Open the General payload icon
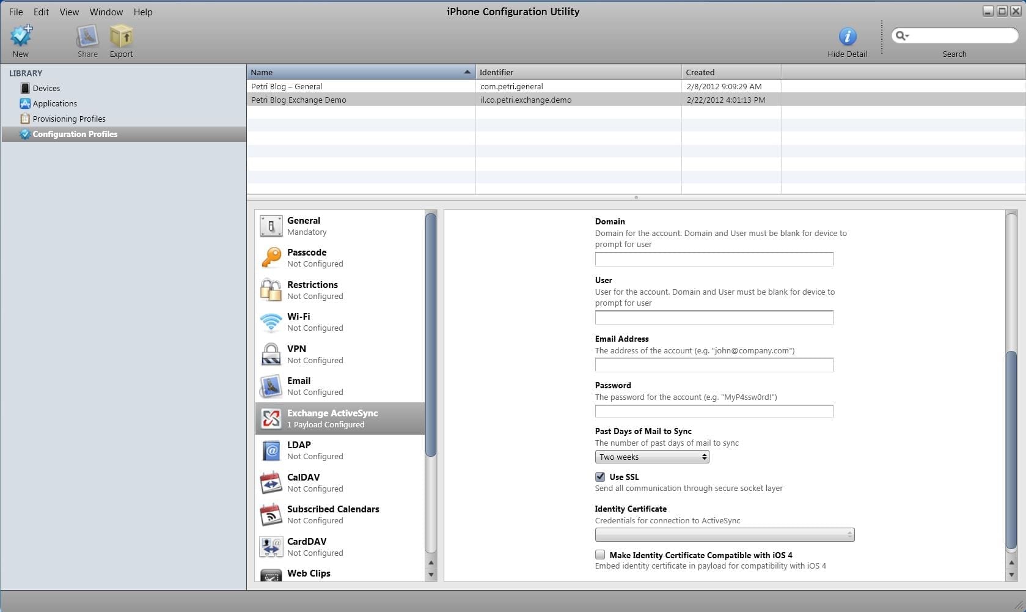Image resolution: width=1026 pixels, height=612 pixels. tap(271, 226)
